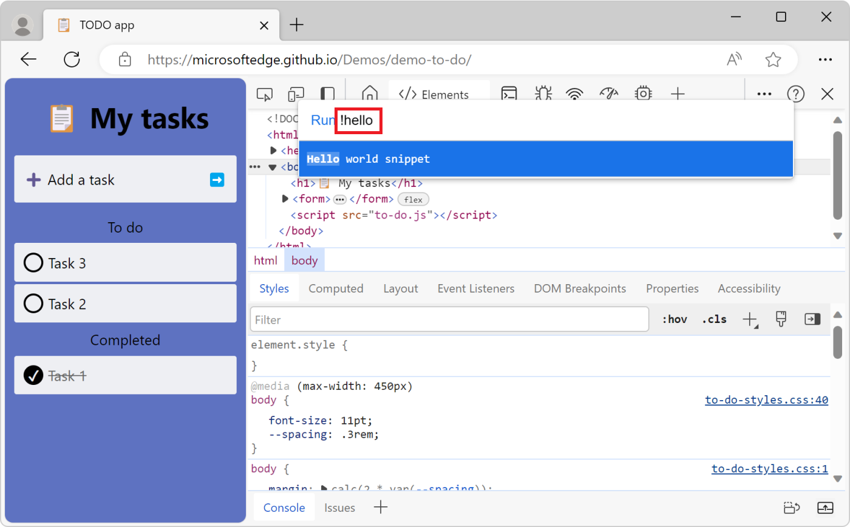Uncheck the completed Task 1
The width and height of the screenshot is (850, 527).
[33, 375]
